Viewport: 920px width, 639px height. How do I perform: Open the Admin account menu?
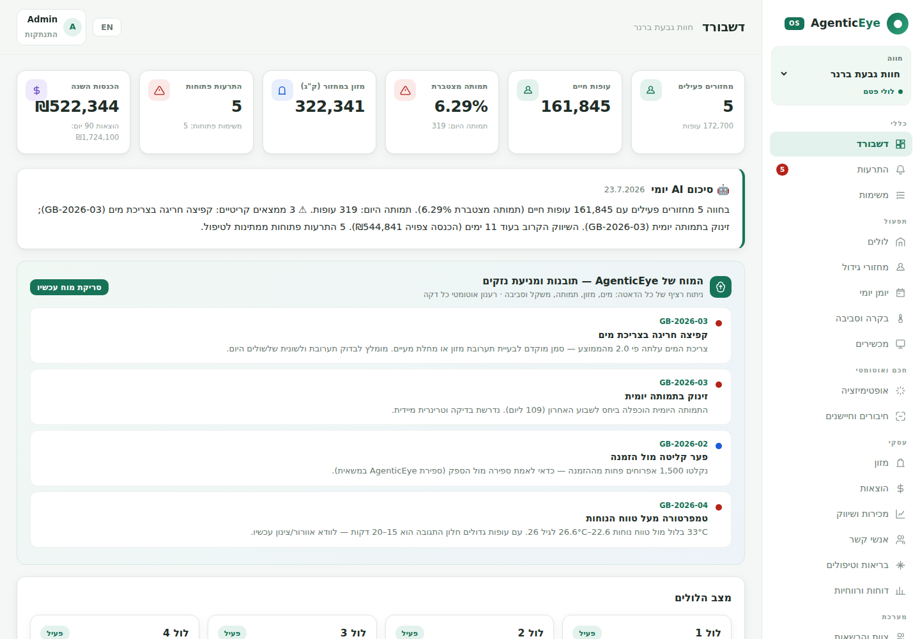(51, 27)
